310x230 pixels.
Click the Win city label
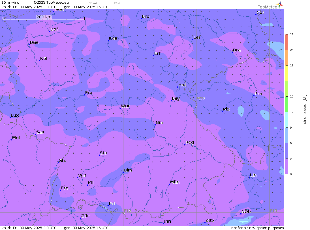click(x=82, y=175)
